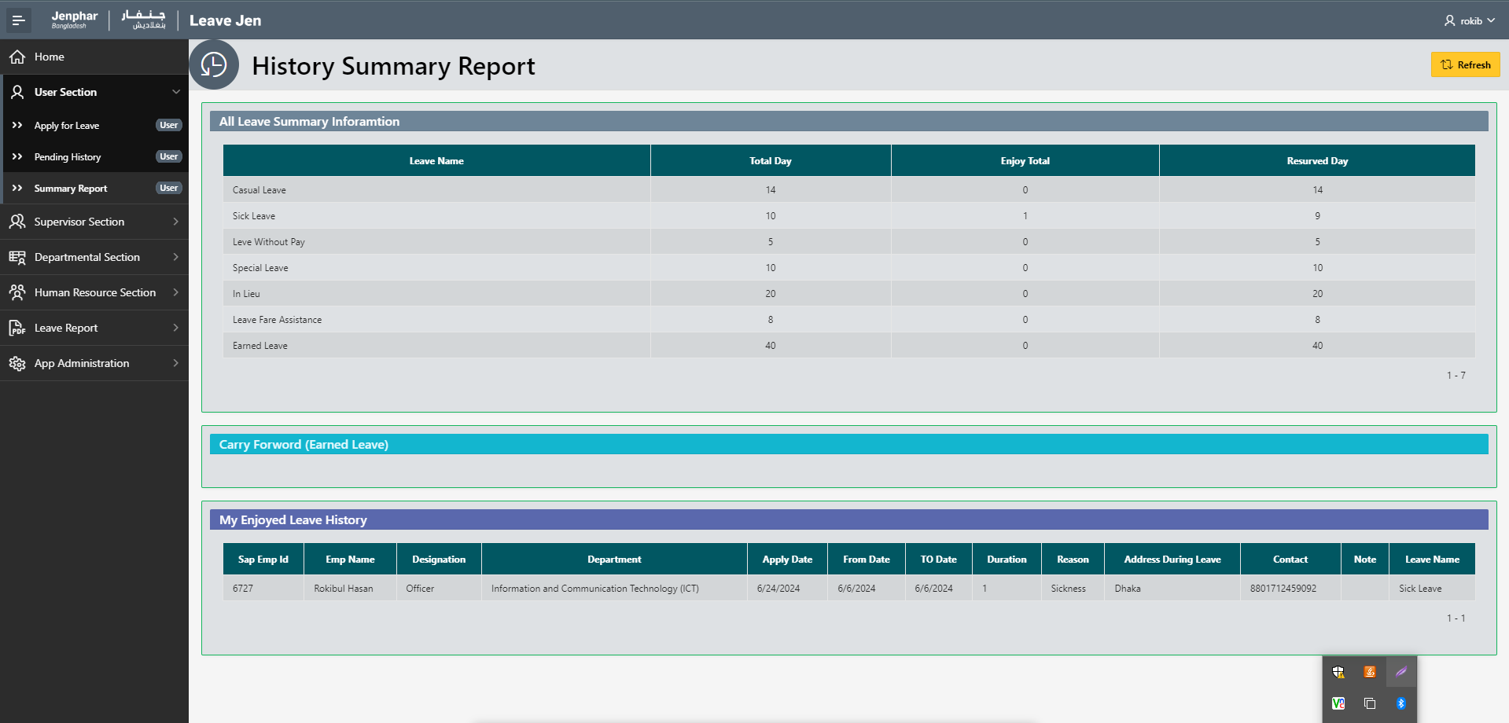Click the Rokibul Hasan employee name cell
This screenshot has width=1509, height=723.
(344, 589)
